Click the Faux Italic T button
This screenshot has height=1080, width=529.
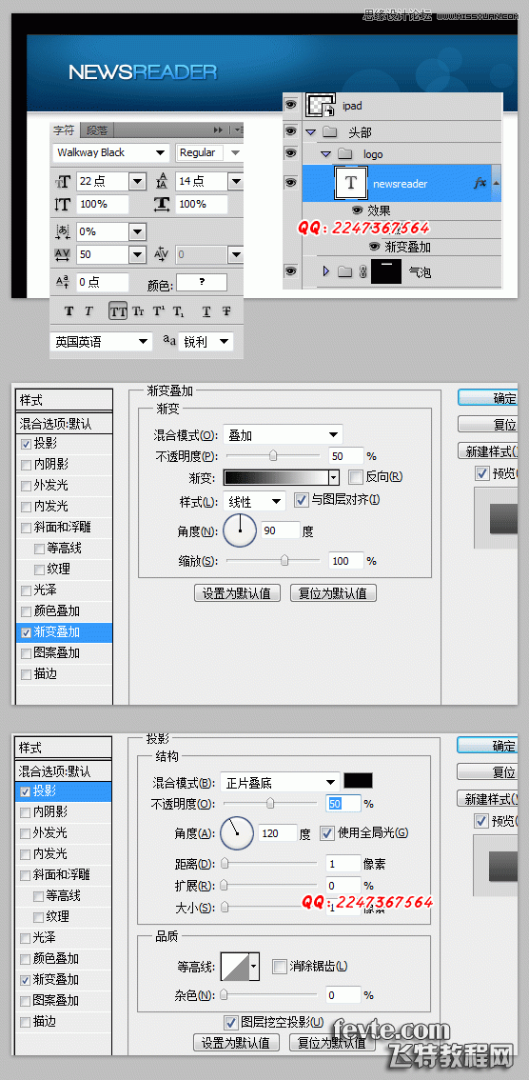[x=88, y=311]
